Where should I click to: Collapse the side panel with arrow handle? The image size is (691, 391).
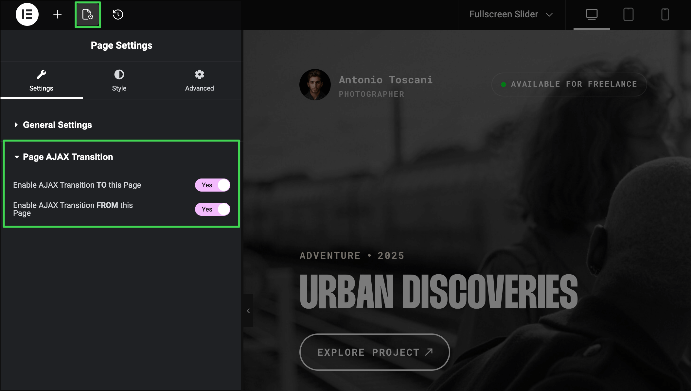click(248, 311)
